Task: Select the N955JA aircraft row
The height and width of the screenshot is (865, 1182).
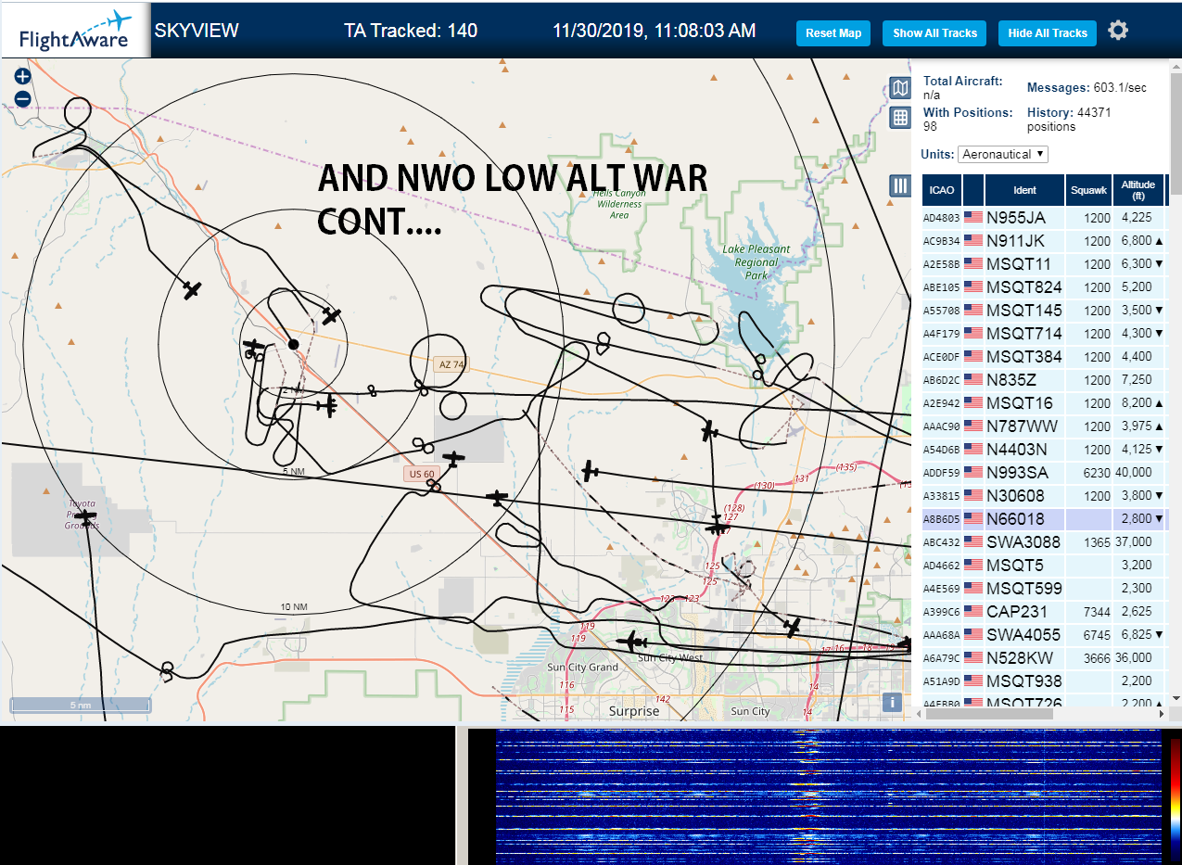Action: click(1045, 218)
